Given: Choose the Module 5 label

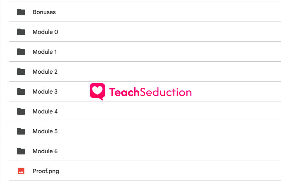Looking at the screenshot, I should pyautogui.click(x=45, y=131).
